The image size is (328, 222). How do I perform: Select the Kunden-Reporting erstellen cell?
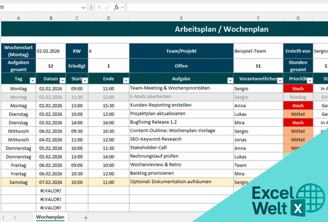[182, 105]
